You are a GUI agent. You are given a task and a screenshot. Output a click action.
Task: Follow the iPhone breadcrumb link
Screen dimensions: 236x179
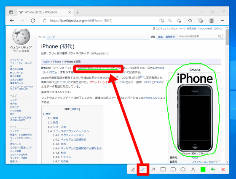point(57,62)
